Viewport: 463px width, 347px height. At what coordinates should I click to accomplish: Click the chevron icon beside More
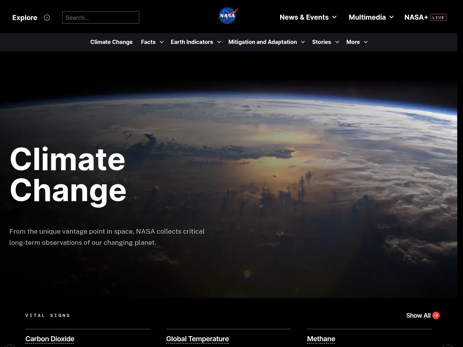tap(365, 42)
